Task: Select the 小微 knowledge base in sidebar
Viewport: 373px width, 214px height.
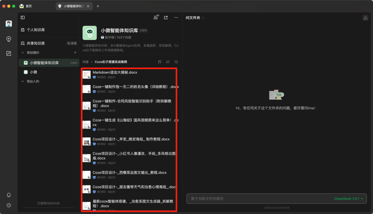Action: pos(34,72)
